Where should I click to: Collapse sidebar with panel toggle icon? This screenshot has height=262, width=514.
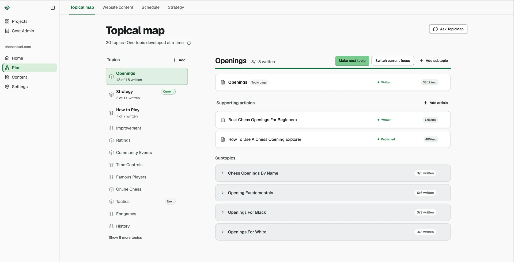[53, 8]
